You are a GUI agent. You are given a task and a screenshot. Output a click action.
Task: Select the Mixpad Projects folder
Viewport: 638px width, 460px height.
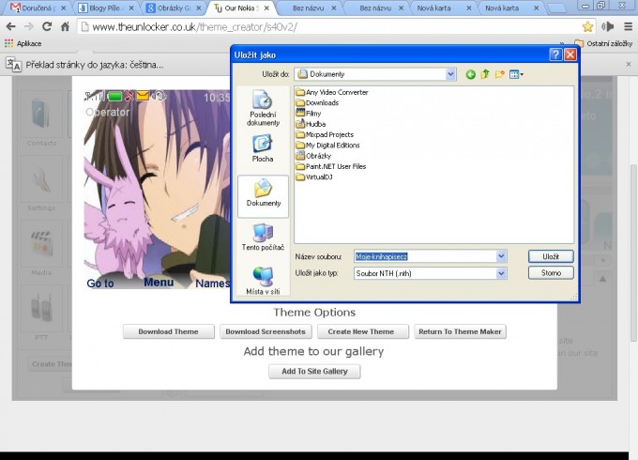click(x=326, y=135)
